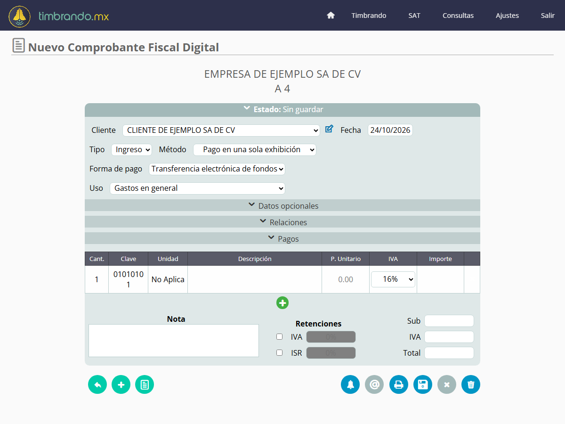Click the IVA retention percentage field
This screenshot has height=424, width=565.
[x=331, y=337]
